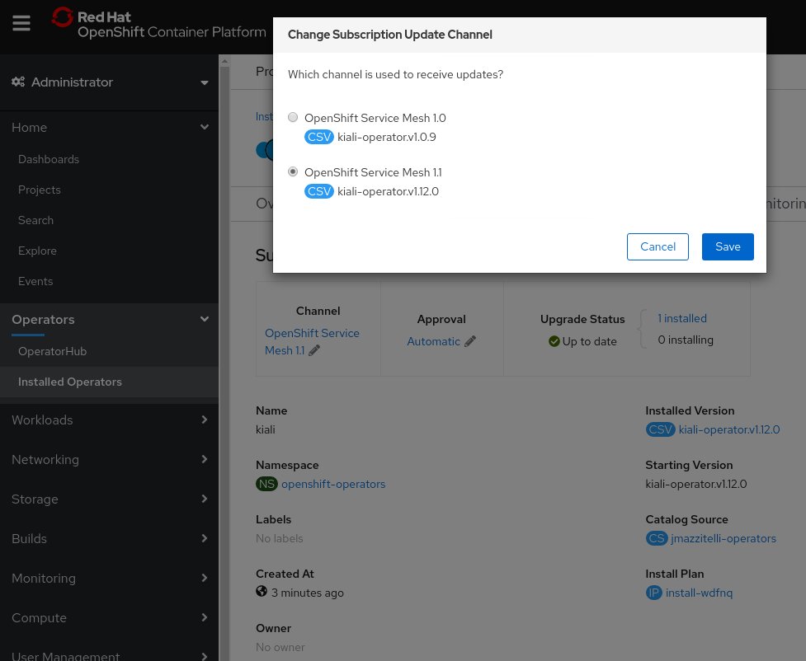806x661 pixels.
Task: Collapse the Operators navigation section
Action: (109, 320)
